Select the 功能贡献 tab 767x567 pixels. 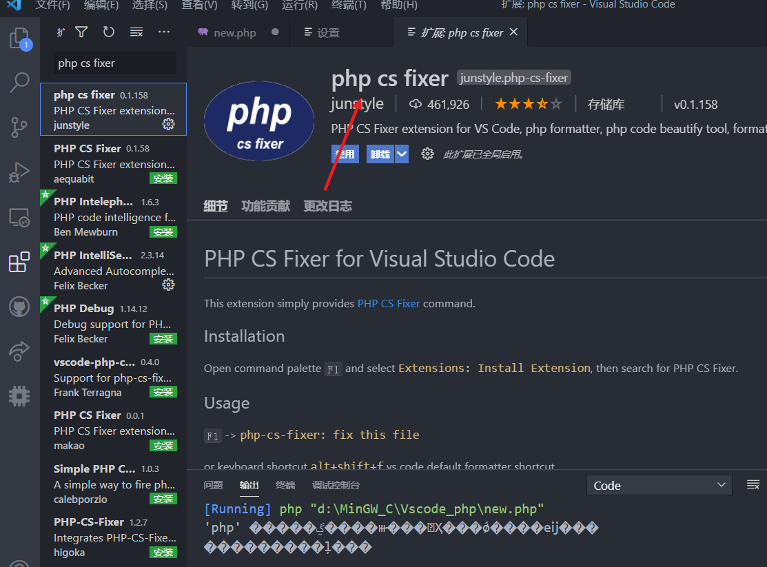[265, 206]
